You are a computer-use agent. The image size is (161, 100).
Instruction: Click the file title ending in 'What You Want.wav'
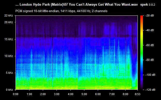[77, 5]
